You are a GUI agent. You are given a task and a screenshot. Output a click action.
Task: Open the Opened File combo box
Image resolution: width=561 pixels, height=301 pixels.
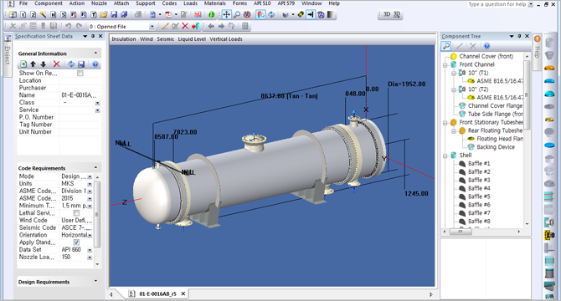pyautogui.click(x=121, y=27)
